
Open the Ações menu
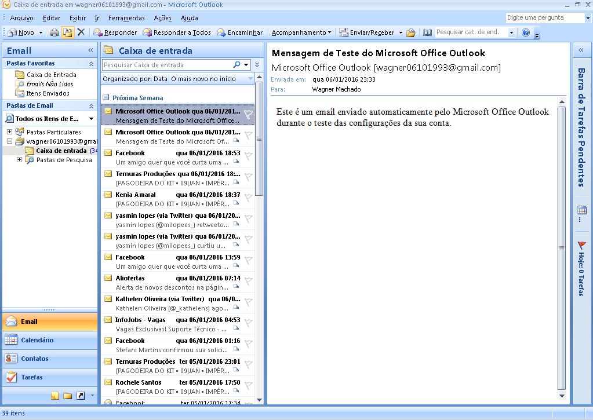(163, 18)
